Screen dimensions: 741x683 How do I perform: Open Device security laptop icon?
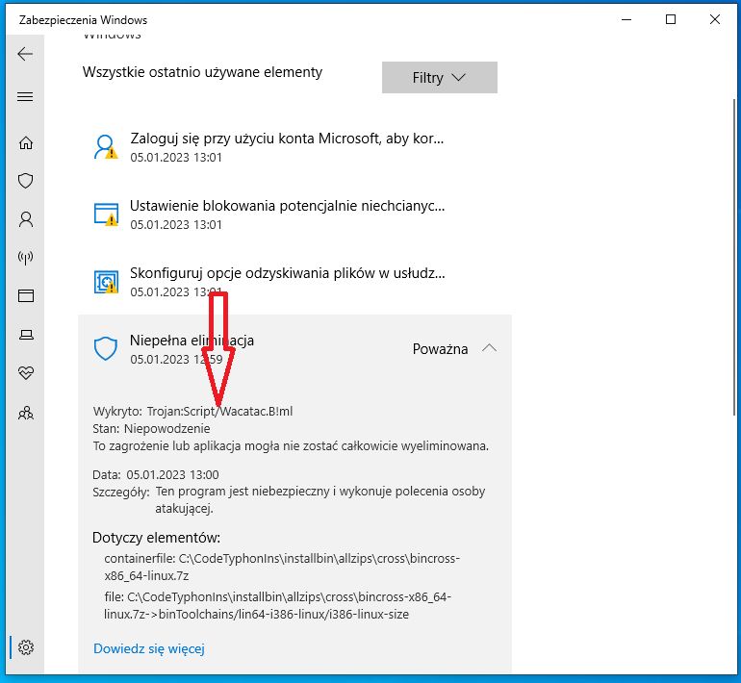pyautogui.click(x=26, y=335)
